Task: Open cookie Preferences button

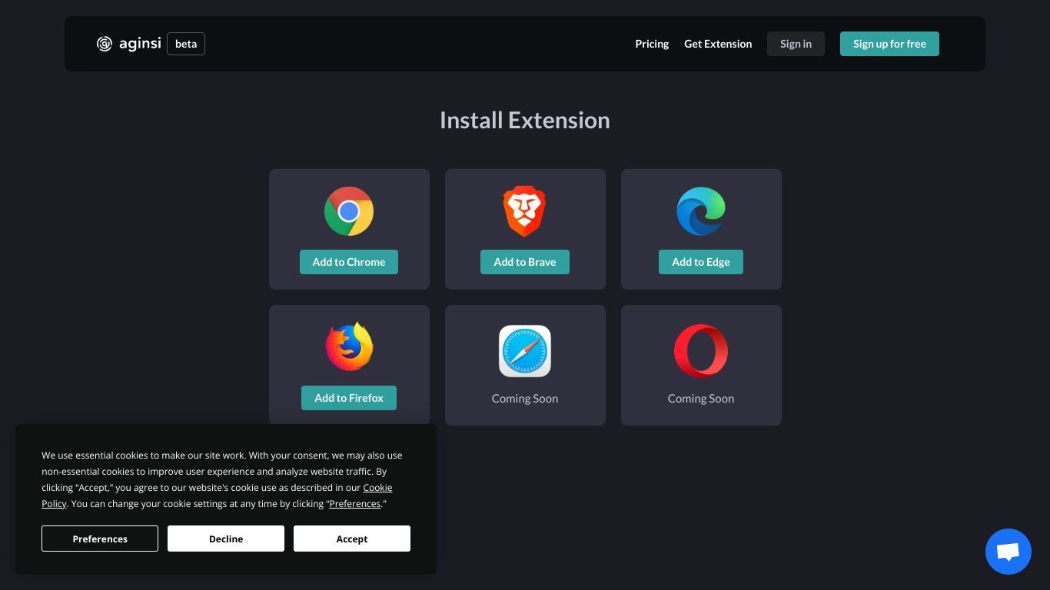Action: click(100, 539)
